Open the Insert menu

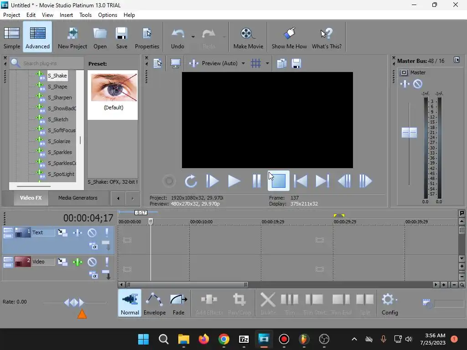click(66, 15)
